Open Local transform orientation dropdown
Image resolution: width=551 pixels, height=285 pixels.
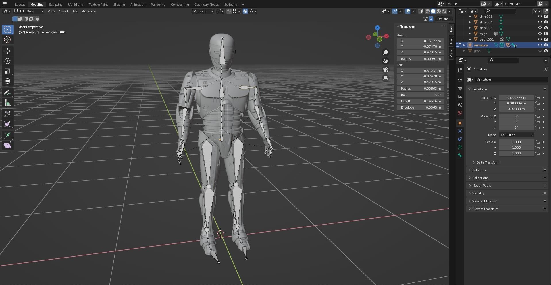point(203,11)
